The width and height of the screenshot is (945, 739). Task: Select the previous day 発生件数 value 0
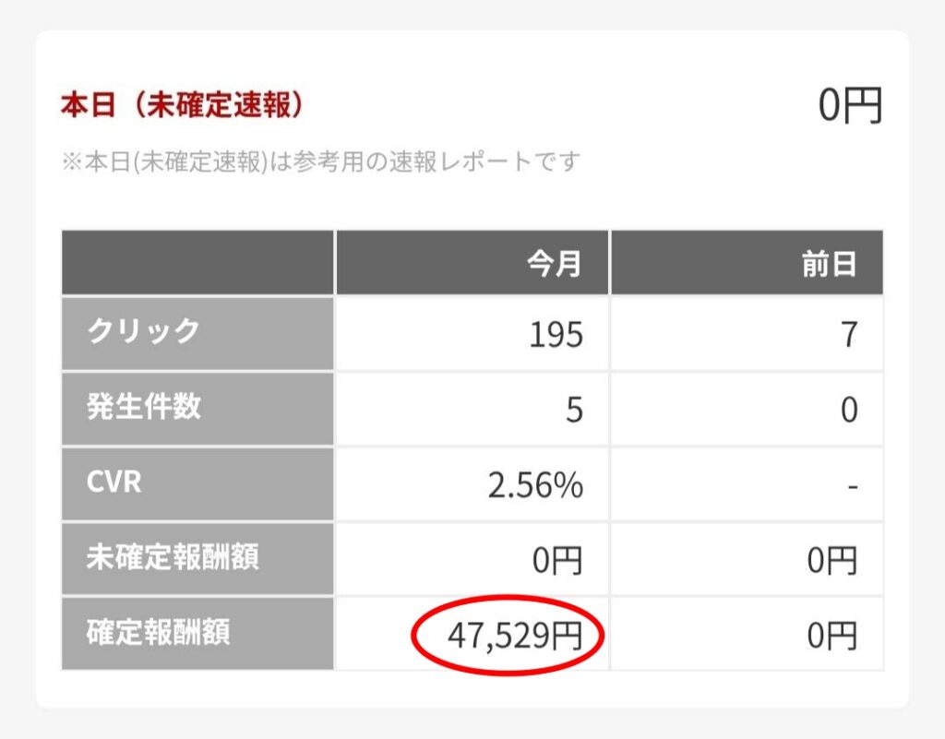[849, 410]
